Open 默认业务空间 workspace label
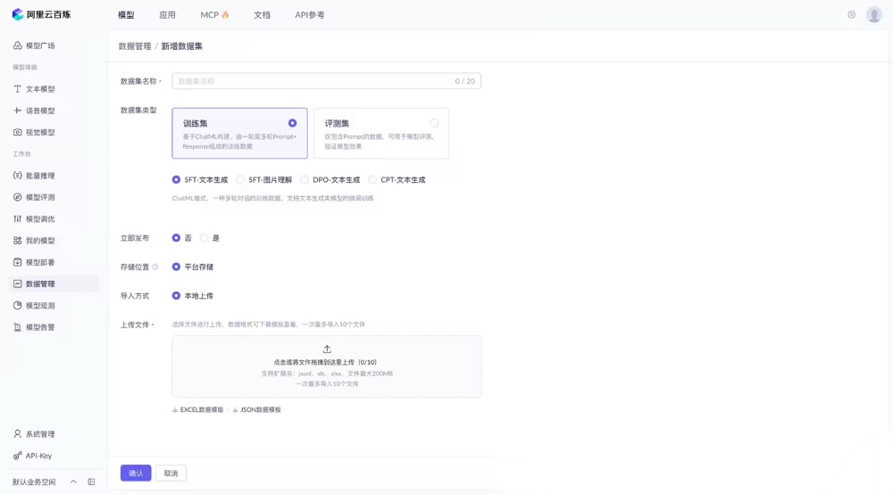Image resolution: width=893 pixels, height=494 pixels. (x=34, y=482)
